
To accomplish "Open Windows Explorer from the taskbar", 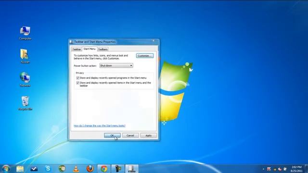I will (20, 169).
